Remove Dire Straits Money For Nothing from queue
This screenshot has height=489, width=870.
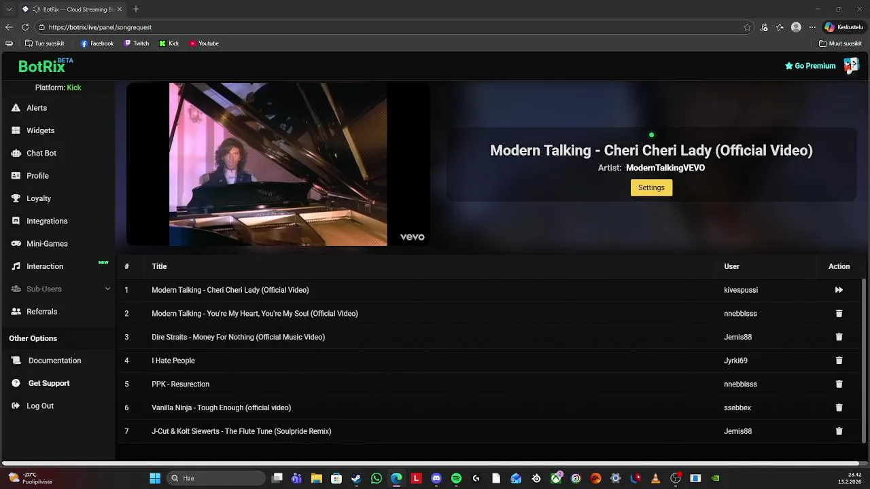[839, 337]
